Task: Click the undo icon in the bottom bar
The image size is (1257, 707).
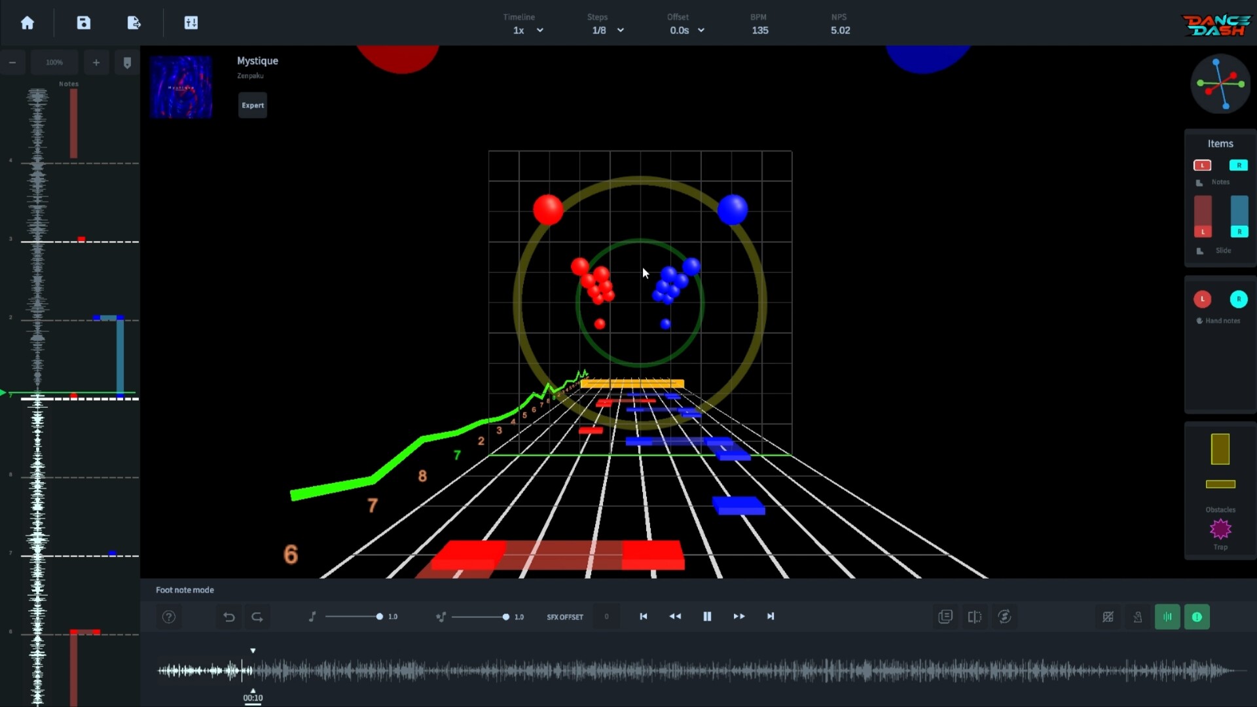Action: [228, 617]
